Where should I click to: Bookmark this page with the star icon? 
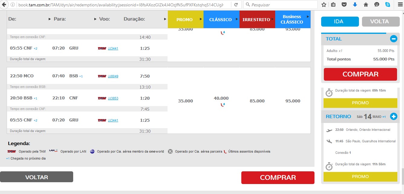click(324, 5)
